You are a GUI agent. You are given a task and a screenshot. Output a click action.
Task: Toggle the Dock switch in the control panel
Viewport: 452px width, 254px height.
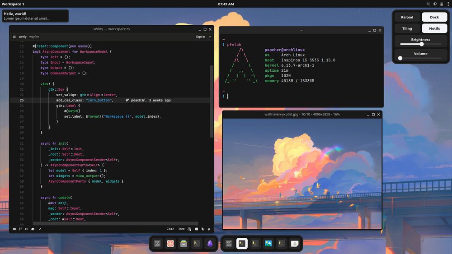[x=434, y=17]
